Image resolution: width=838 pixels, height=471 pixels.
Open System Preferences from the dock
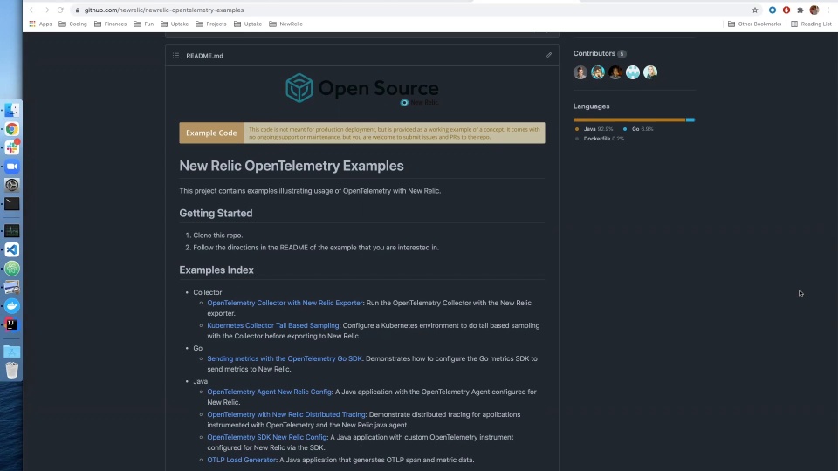coord(11,185)
